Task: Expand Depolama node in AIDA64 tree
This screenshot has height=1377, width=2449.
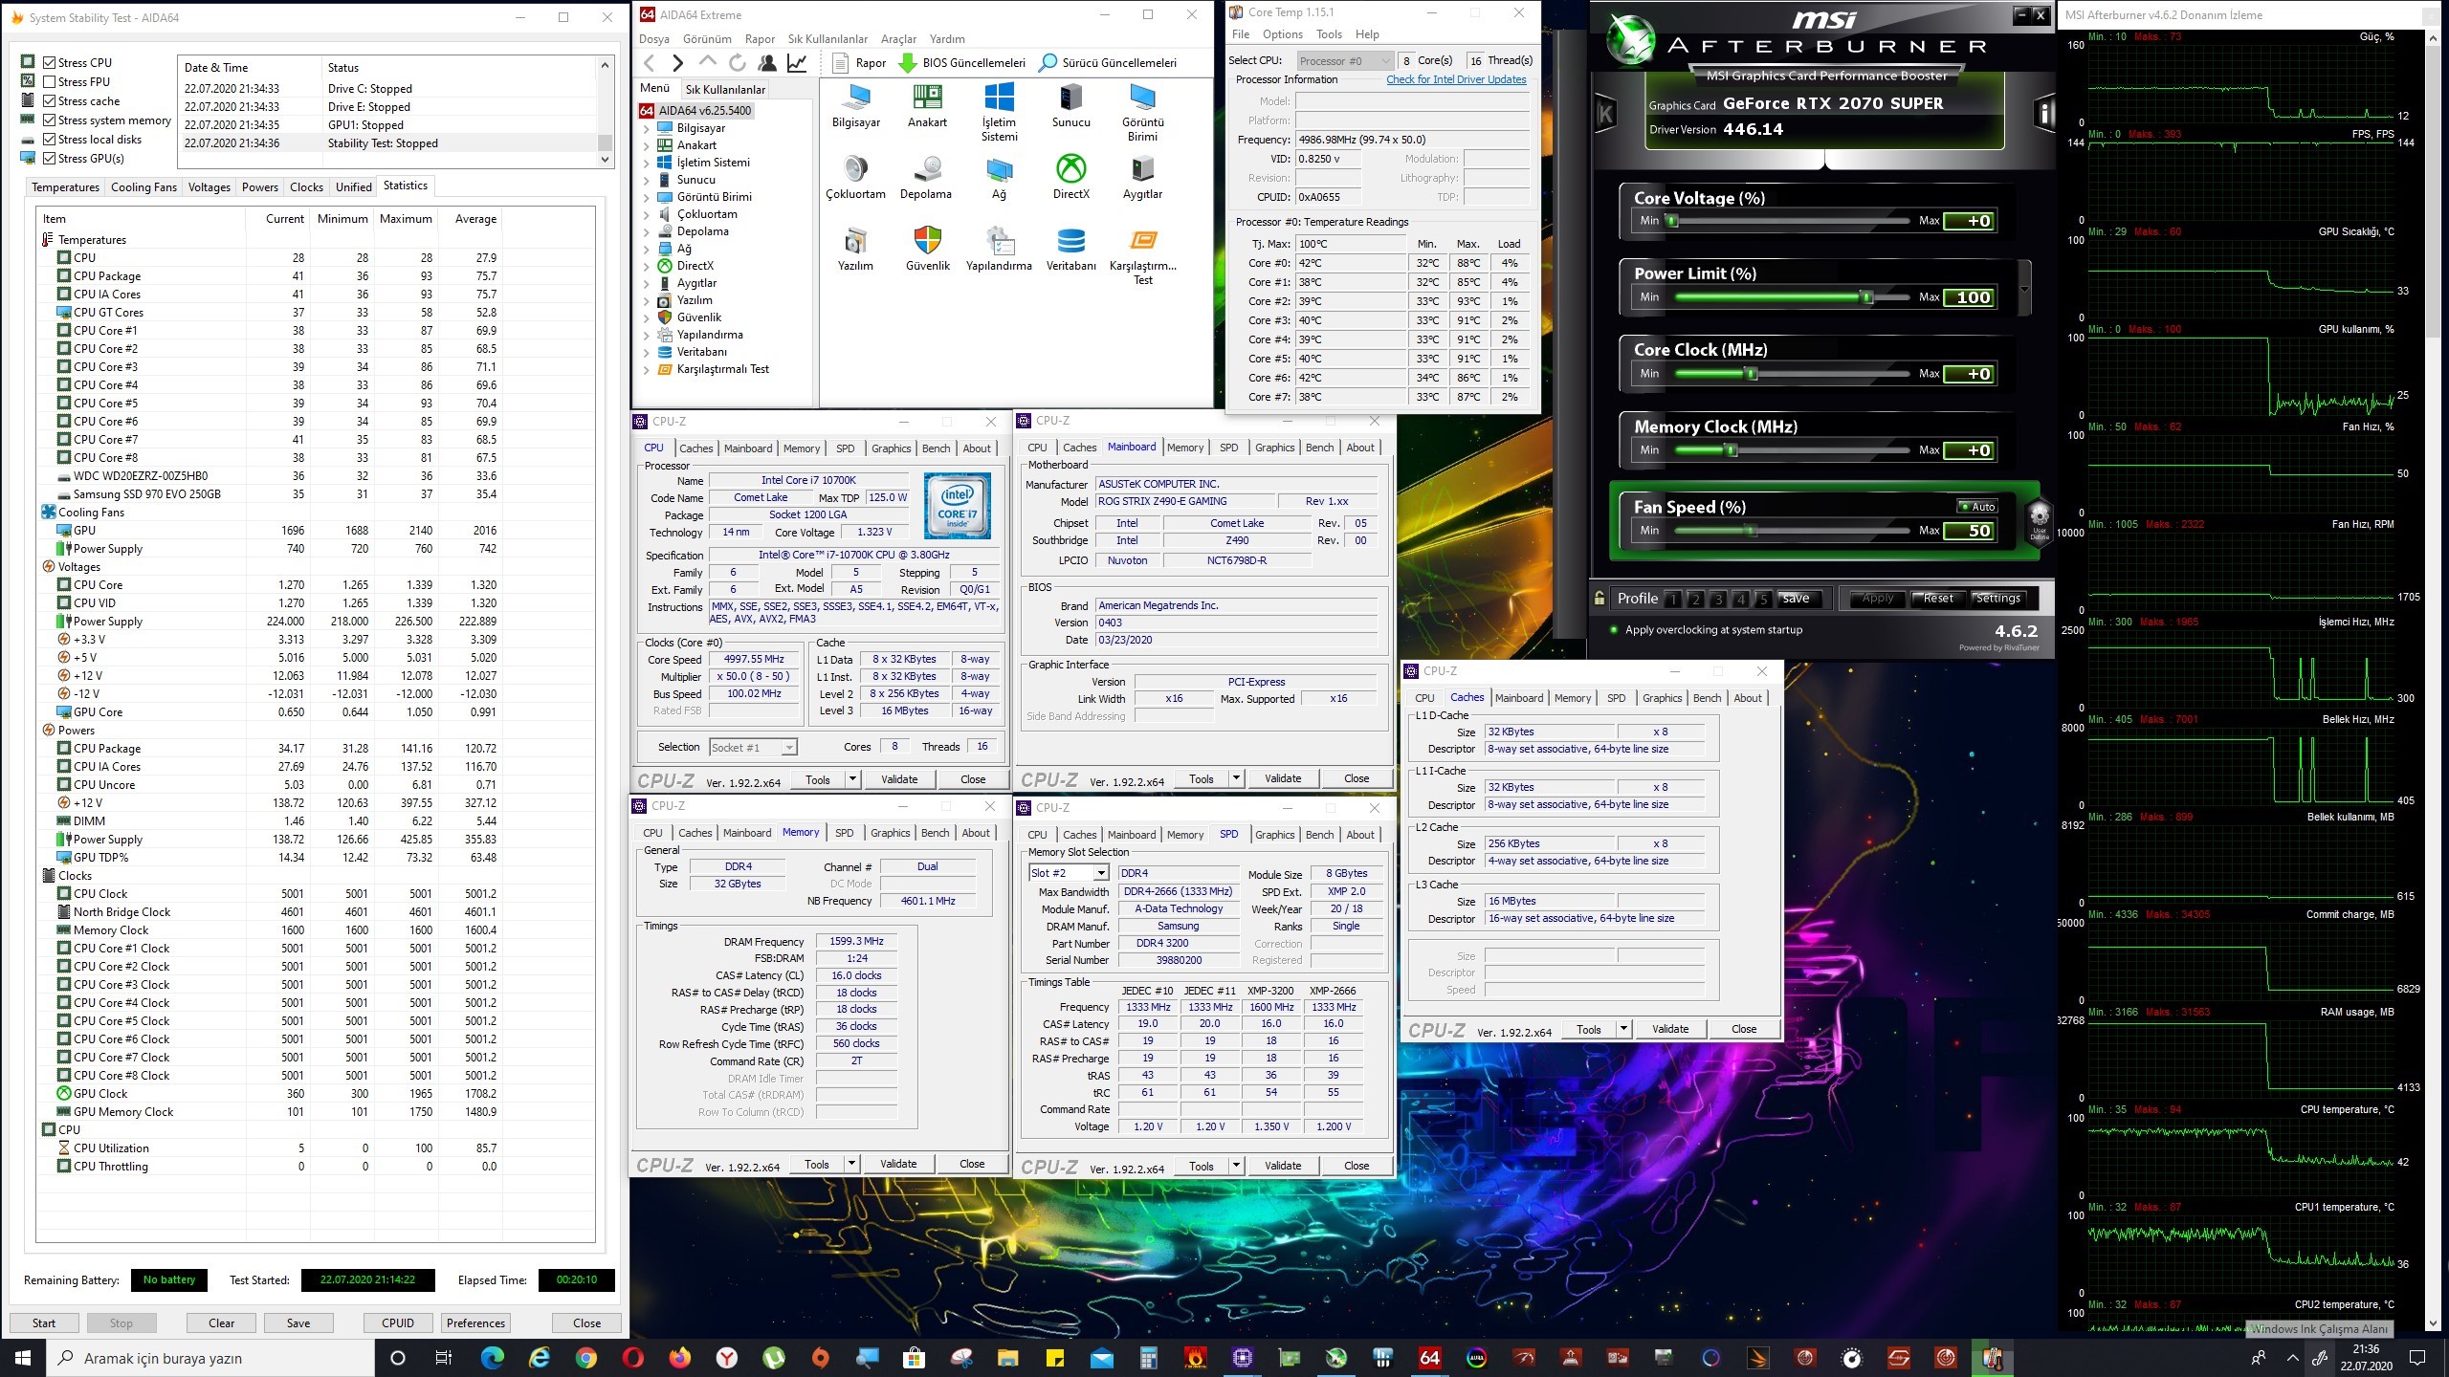Action: coord(646,231)
